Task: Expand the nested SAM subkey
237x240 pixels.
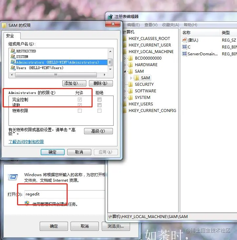Action: coord(131,78)
